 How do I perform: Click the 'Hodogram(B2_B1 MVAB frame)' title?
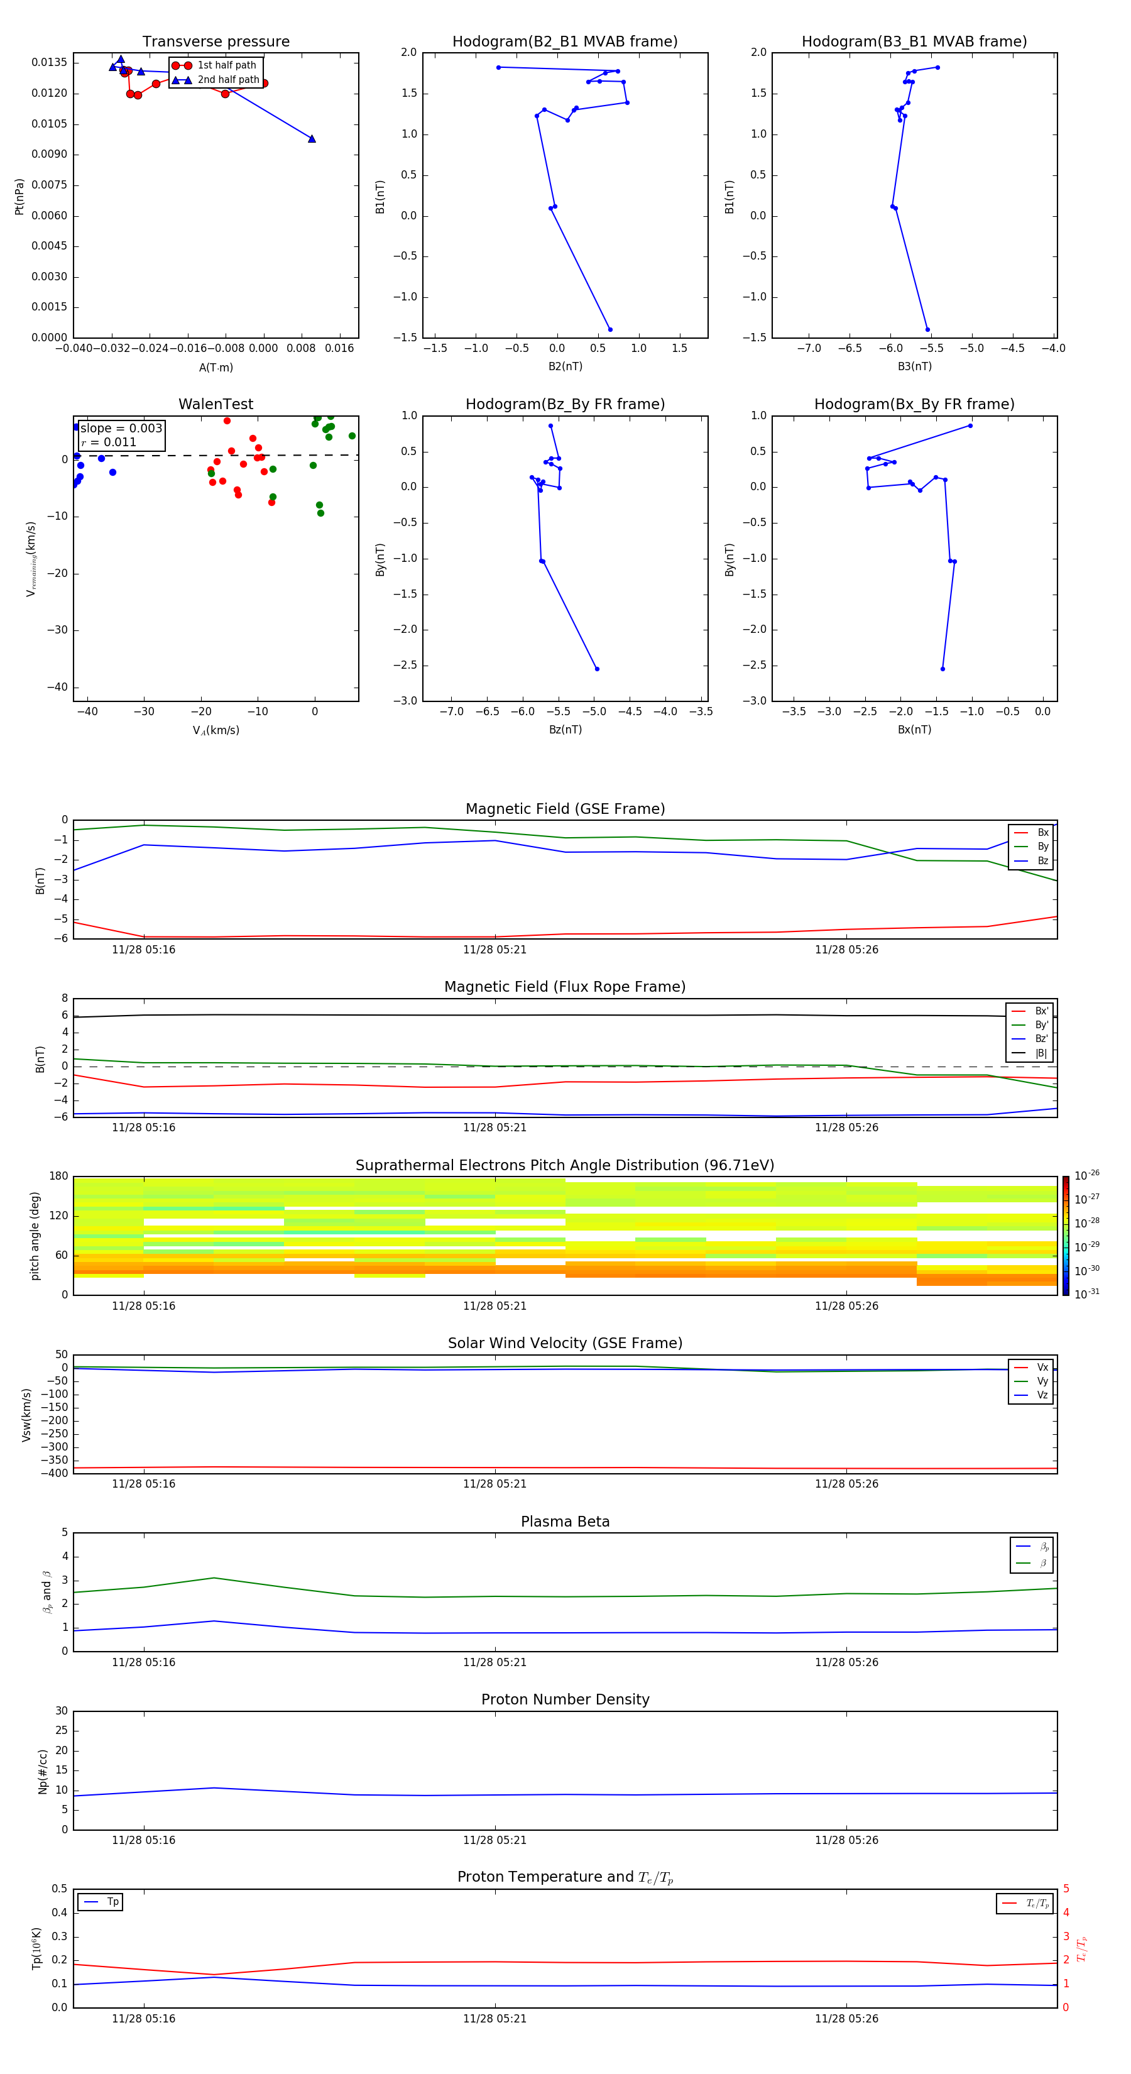pyautogui.click(x=565, y=42)
